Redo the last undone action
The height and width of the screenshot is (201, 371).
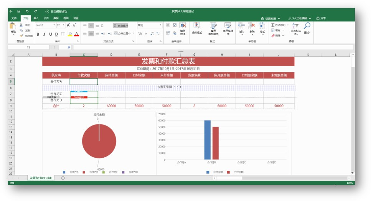pos(36,11)
